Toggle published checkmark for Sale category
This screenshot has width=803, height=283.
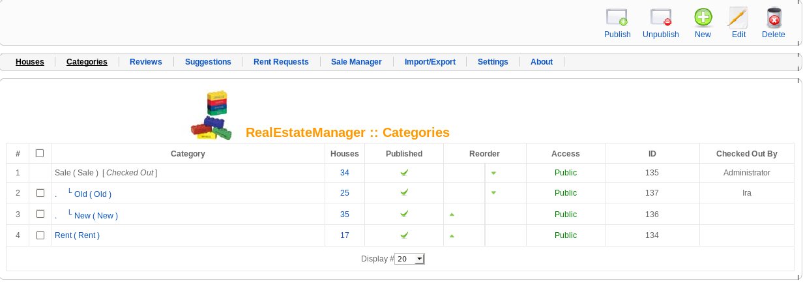pyautogui.click(x=404, y=173)
